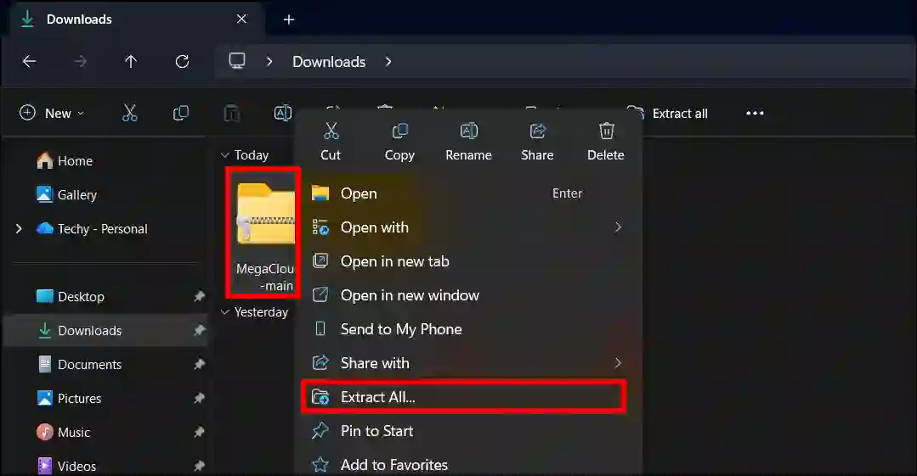917x476 pixels.
Task: Choose Open in new window
Action: pyautogui.click(x=464, y=295)
